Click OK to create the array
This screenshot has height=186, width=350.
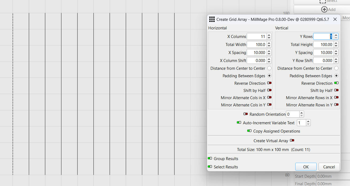pos(306,167)
